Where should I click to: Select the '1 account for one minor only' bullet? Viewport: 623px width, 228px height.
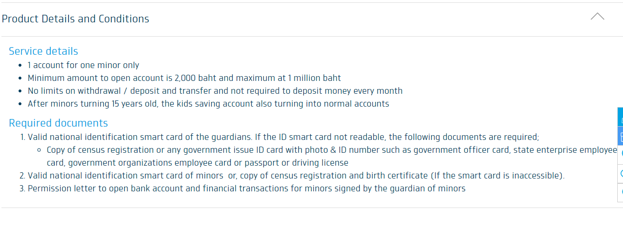[x=83, y=65]
